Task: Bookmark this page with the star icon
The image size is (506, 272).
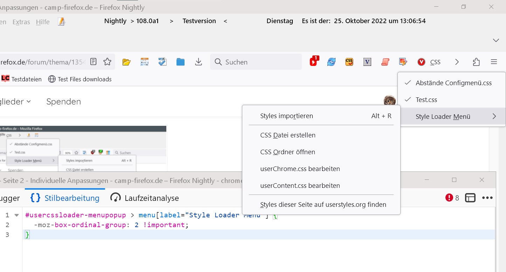Action: [107, 62]
